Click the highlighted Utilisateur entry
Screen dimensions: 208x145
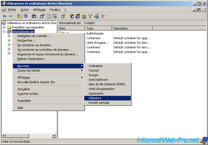coord(108,98)
